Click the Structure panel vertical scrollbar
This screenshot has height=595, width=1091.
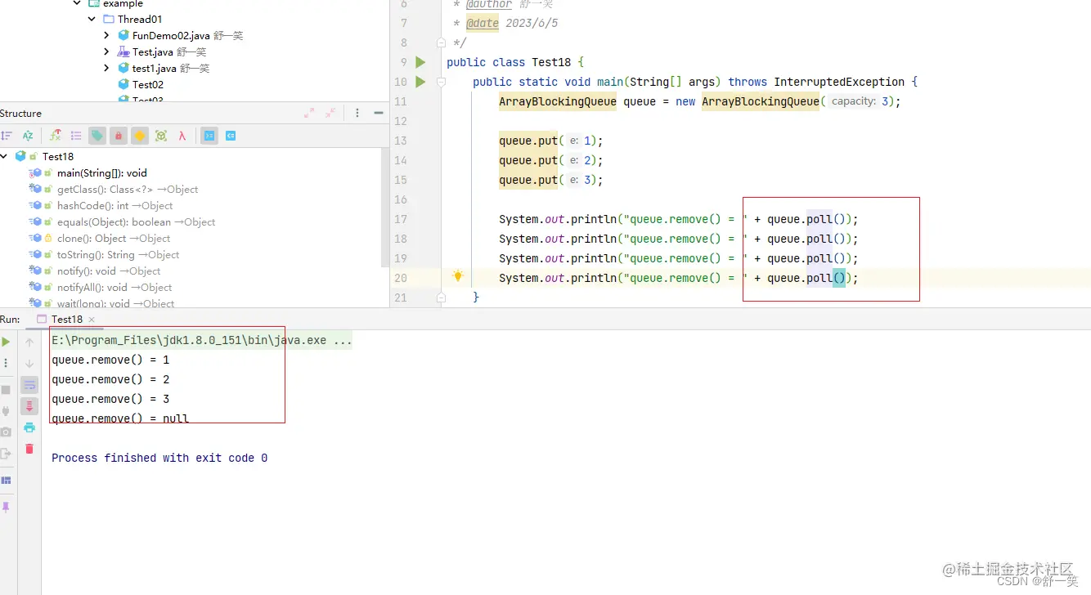(385, 206)
